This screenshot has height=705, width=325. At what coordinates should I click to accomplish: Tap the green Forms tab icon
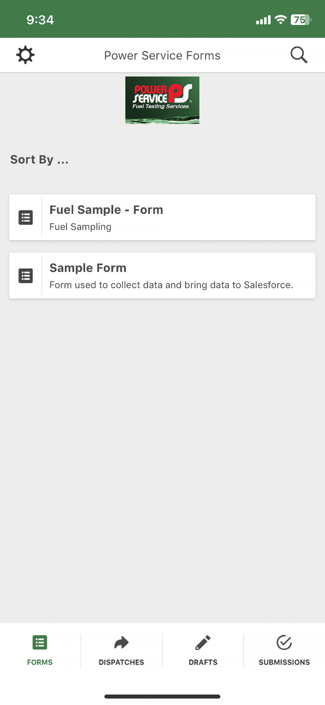(x=40, y=642)
